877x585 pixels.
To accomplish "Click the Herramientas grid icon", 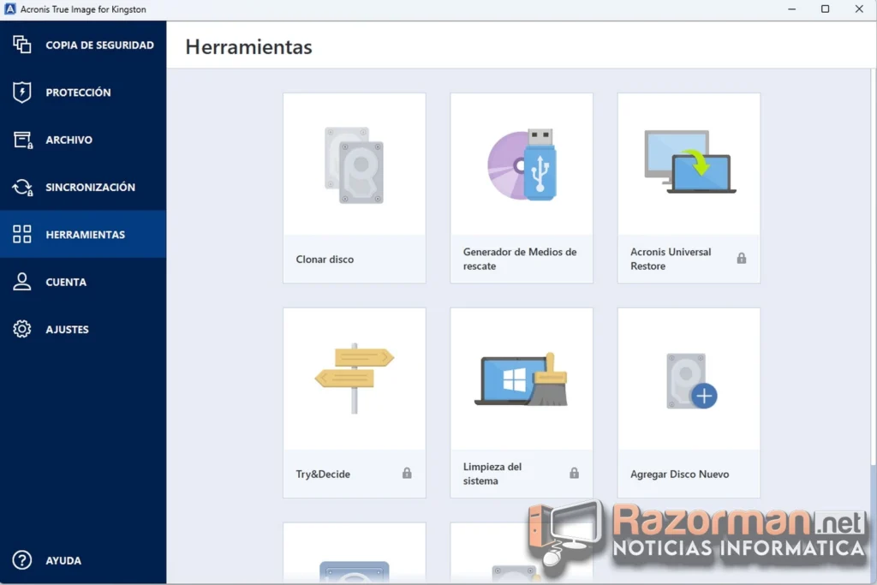I will (x=21, y=235).
